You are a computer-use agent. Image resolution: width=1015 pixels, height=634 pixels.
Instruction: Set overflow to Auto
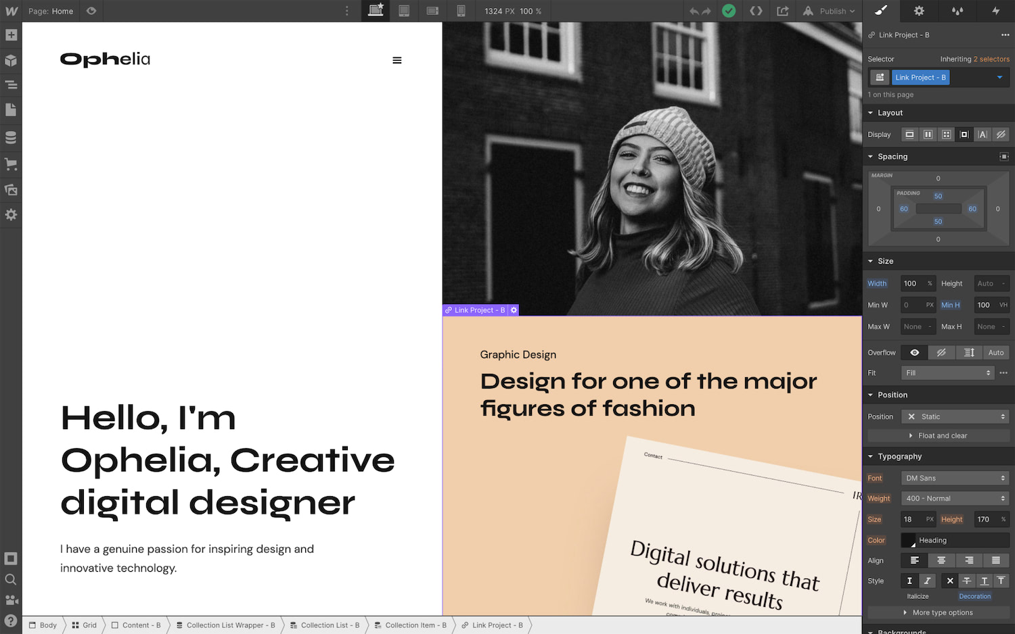coord(996,353)
